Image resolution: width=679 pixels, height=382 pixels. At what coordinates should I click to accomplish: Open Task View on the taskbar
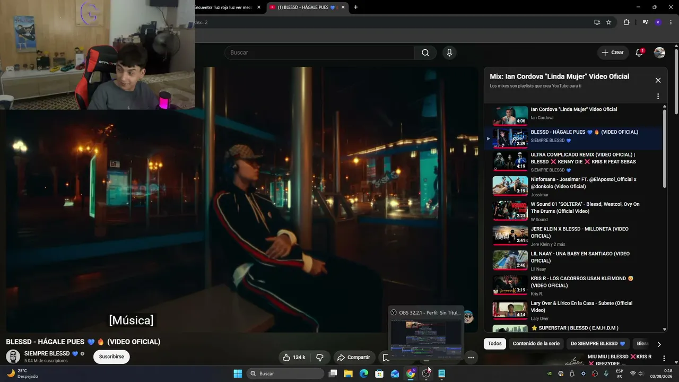(333, 374)
